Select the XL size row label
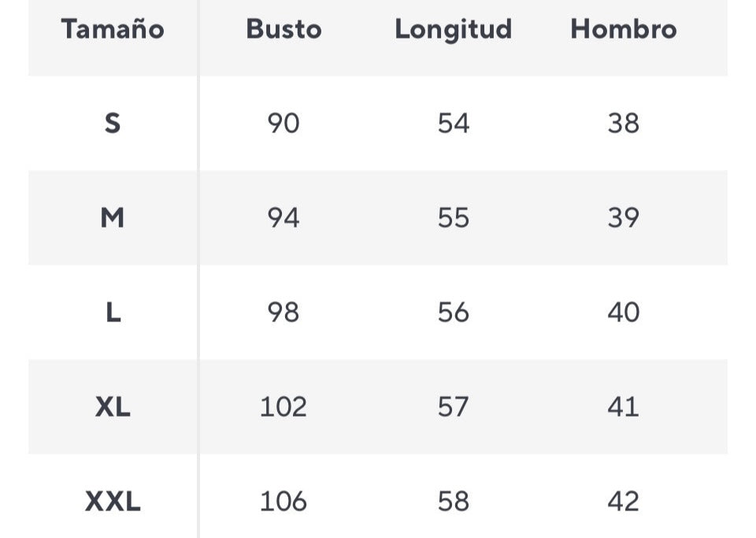 point(113,406)
